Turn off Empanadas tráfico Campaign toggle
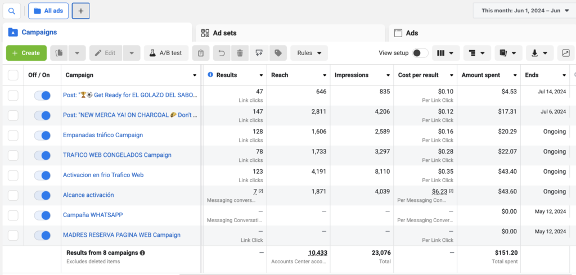This screenshot has width=576, height=275. pyautogui.click(x=42, y=135)
